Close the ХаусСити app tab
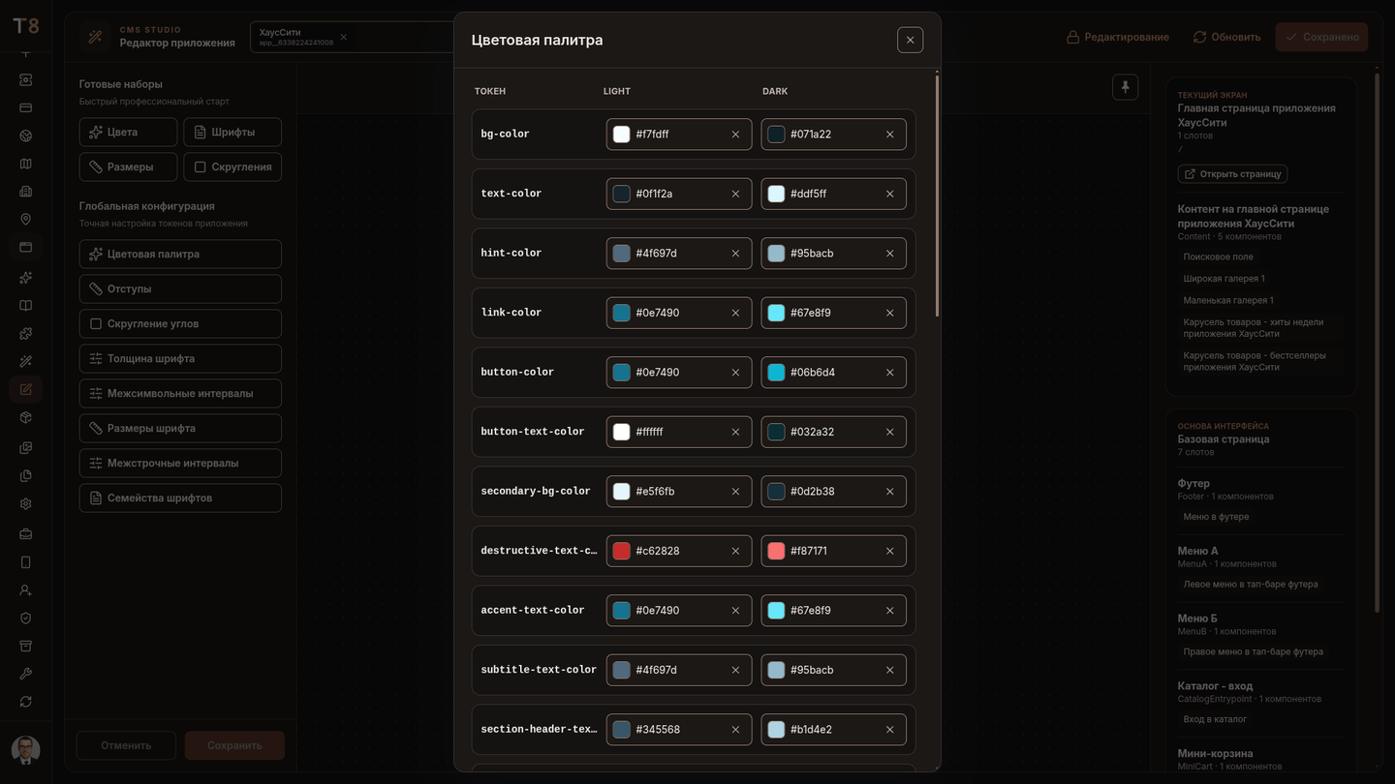This screenshot has height=784, width=1395. click(343, 37)
